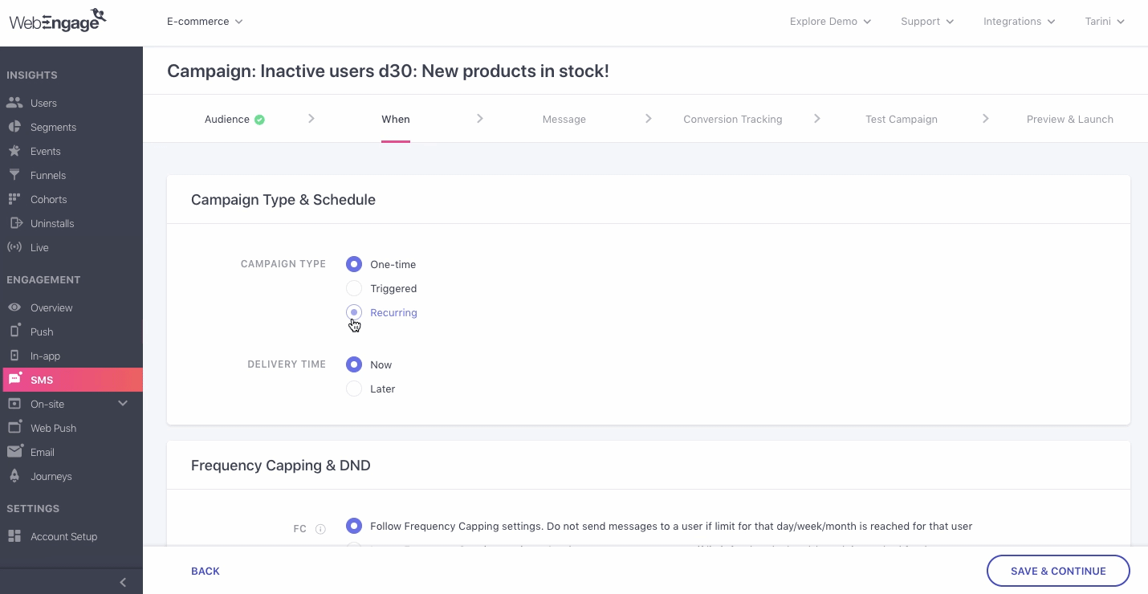Select Follow Frequency Capping settings option
Viewport: 1148px width, 594px height.
tap(354, 526)
